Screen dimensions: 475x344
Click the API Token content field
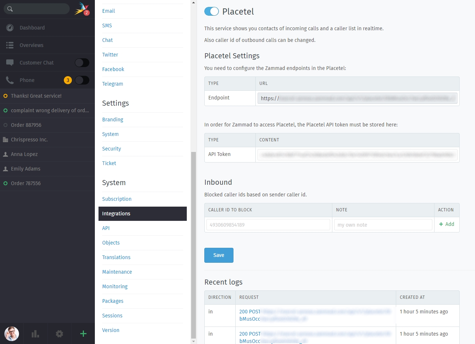point(358,155)
